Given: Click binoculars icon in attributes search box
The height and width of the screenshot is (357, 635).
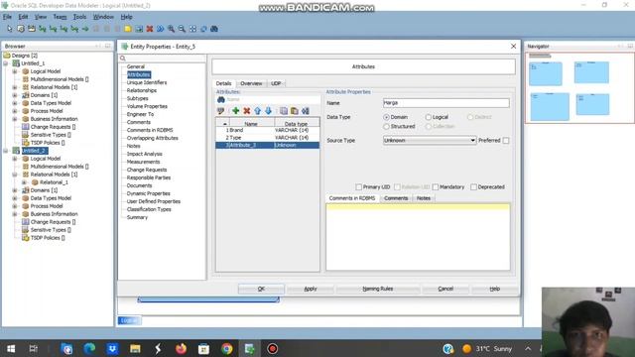Looking at the screenshot, I should [221, 99].
